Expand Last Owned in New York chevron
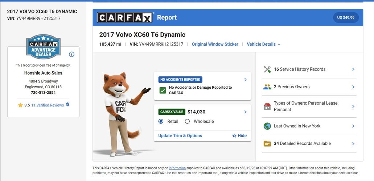 pos(353,126)
